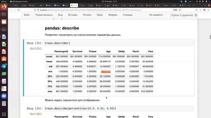Click the Out[25] output prompt
The height and width of the screenshot is (118, 211).
[x=36, y=49]
